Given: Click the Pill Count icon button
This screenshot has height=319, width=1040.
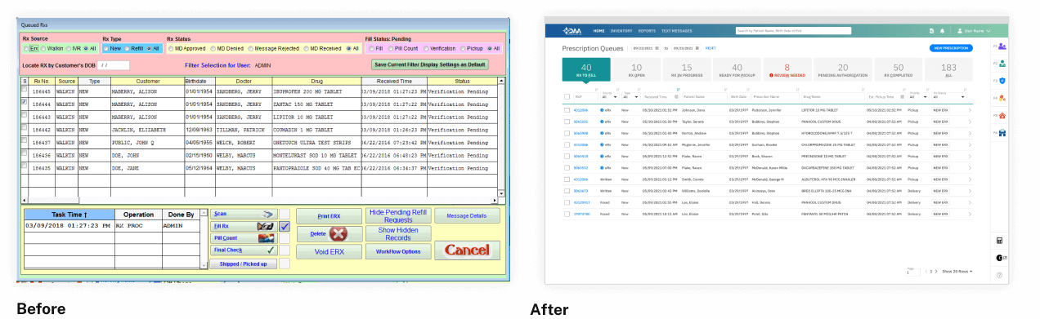Looking at the screenshot, I should pos(243,237).
